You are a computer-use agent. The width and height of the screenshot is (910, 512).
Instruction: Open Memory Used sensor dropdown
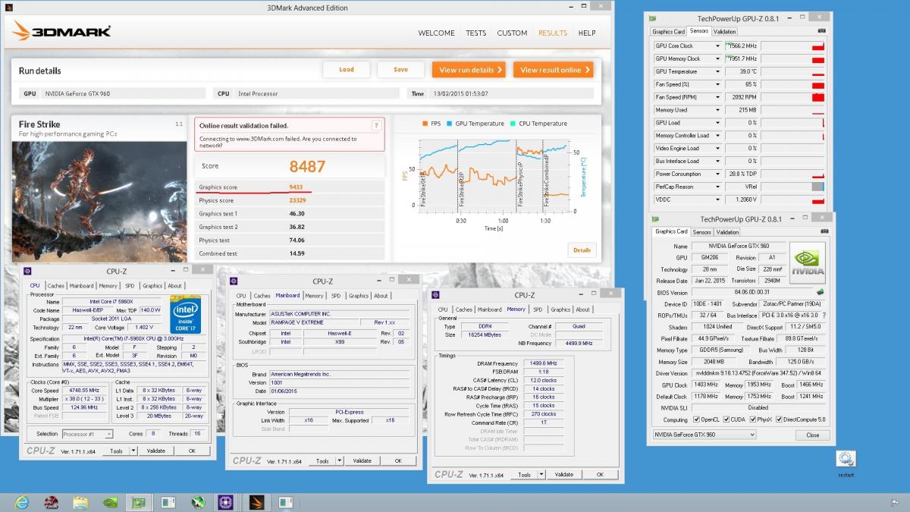click(x=717, y=110)
